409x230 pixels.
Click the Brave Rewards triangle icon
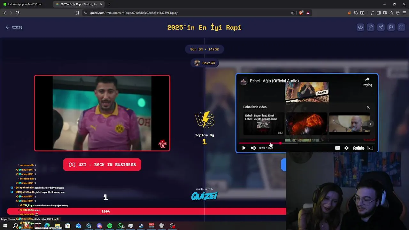pyautogui.click(x=308, y=13)
